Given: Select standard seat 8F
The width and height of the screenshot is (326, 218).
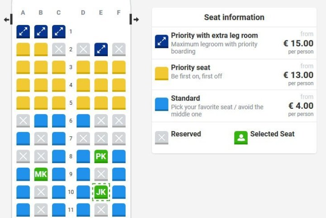Looking at the screenshot, I should click(119, 156).
